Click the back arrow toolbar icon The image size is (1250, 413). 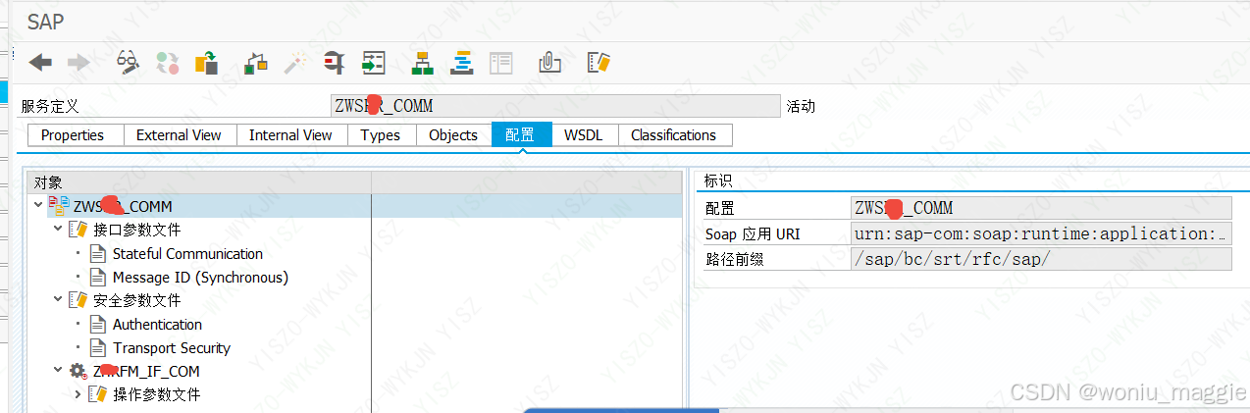click(x=40, y=64)
